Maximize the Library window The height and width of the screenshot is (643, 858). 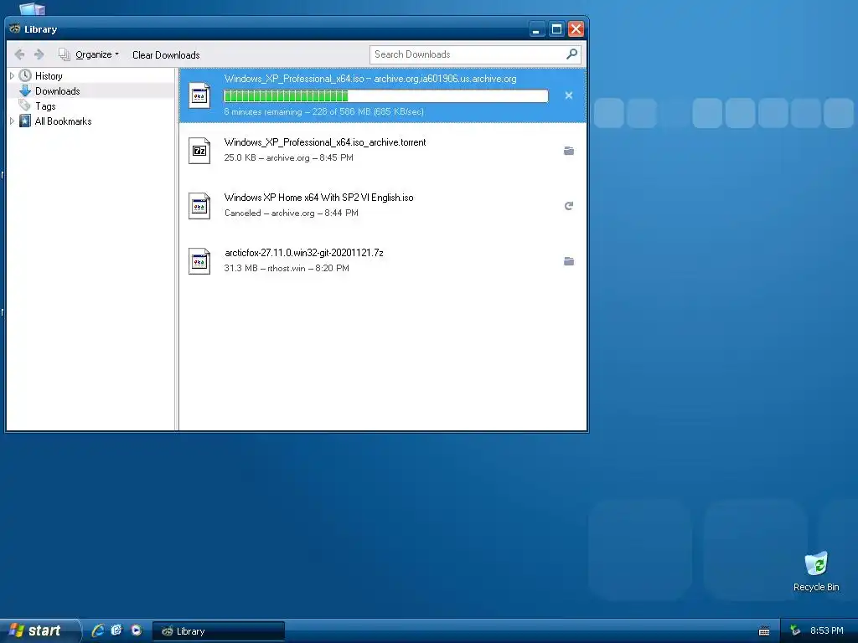(556, 29)
